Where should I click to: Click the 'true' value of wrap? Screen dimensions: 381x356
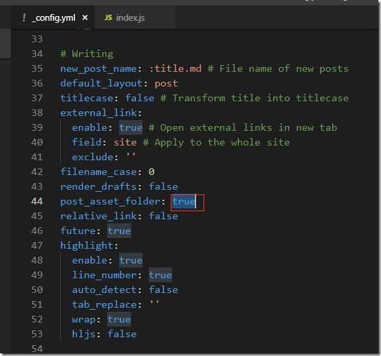tap(119, 319)
